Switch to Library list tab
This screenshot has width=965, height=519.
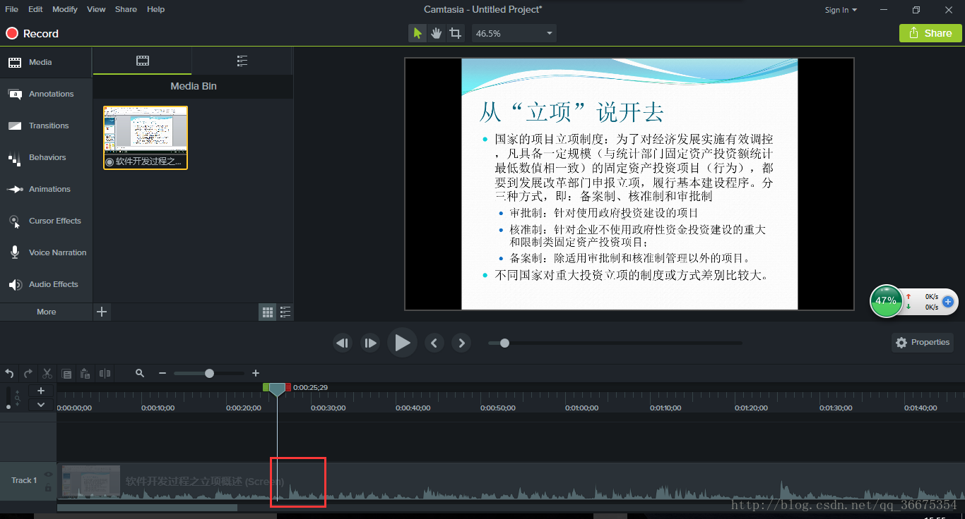click(x=242, y=61)
